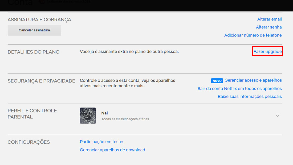Screen dimensions: 293x165
Task: Click the DETALHES DO PLANO heading
Action: coord(34,52)
